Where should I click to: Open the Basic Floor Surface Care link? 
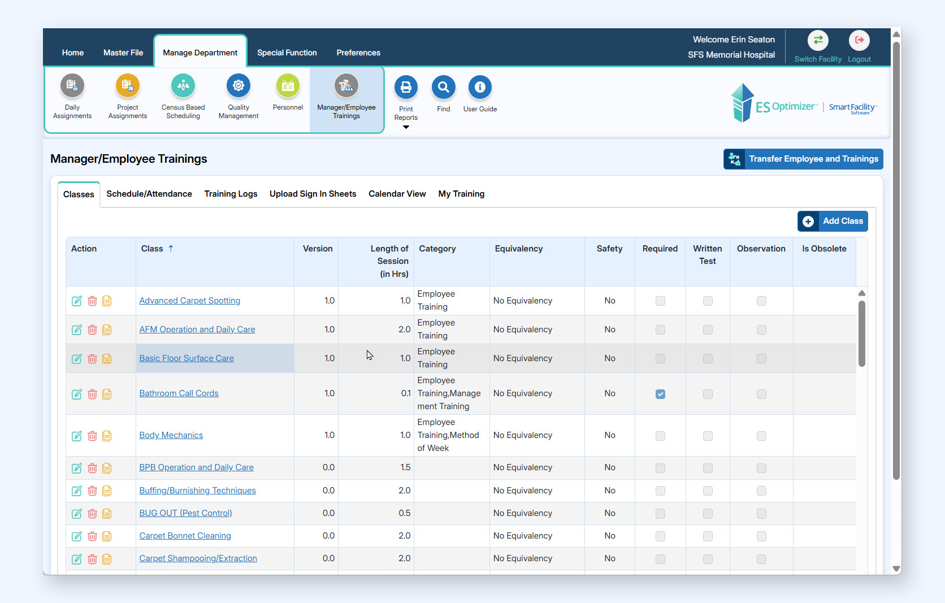pos(187,358)
